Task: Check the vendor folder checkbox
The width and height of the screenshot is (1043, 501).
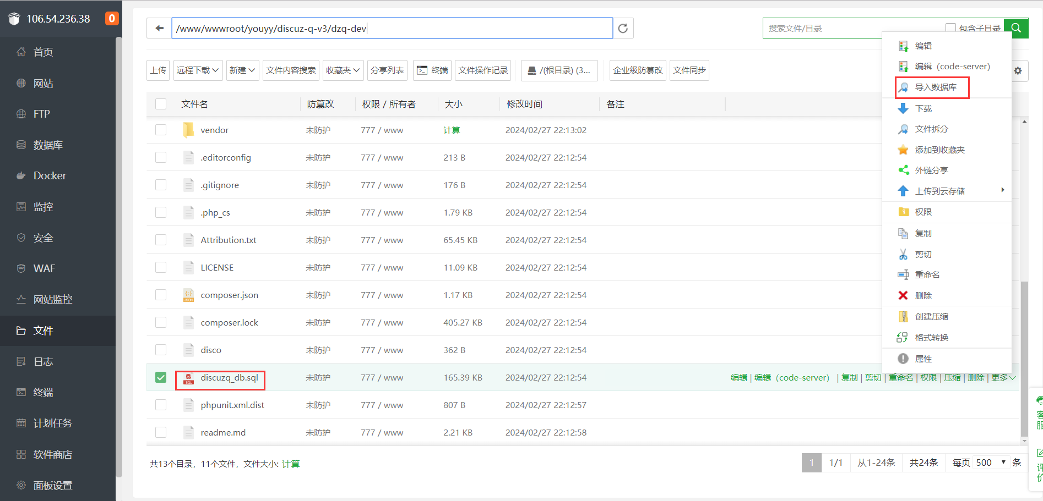Action: click(161, 130)
